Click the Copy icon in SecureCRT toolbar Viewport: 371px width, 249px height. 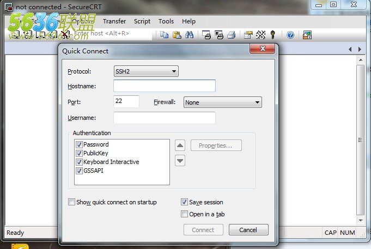point(164,35)
